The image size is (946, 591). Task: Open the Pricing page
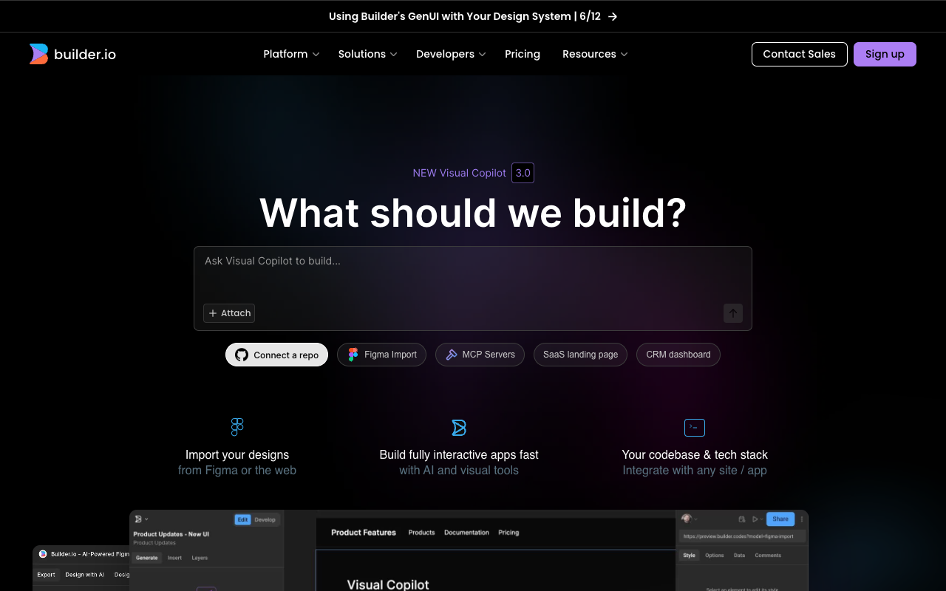[x=523, y=54]
